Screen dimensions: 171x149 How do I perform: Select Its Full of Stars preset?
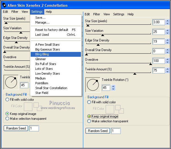pos(56,64)
